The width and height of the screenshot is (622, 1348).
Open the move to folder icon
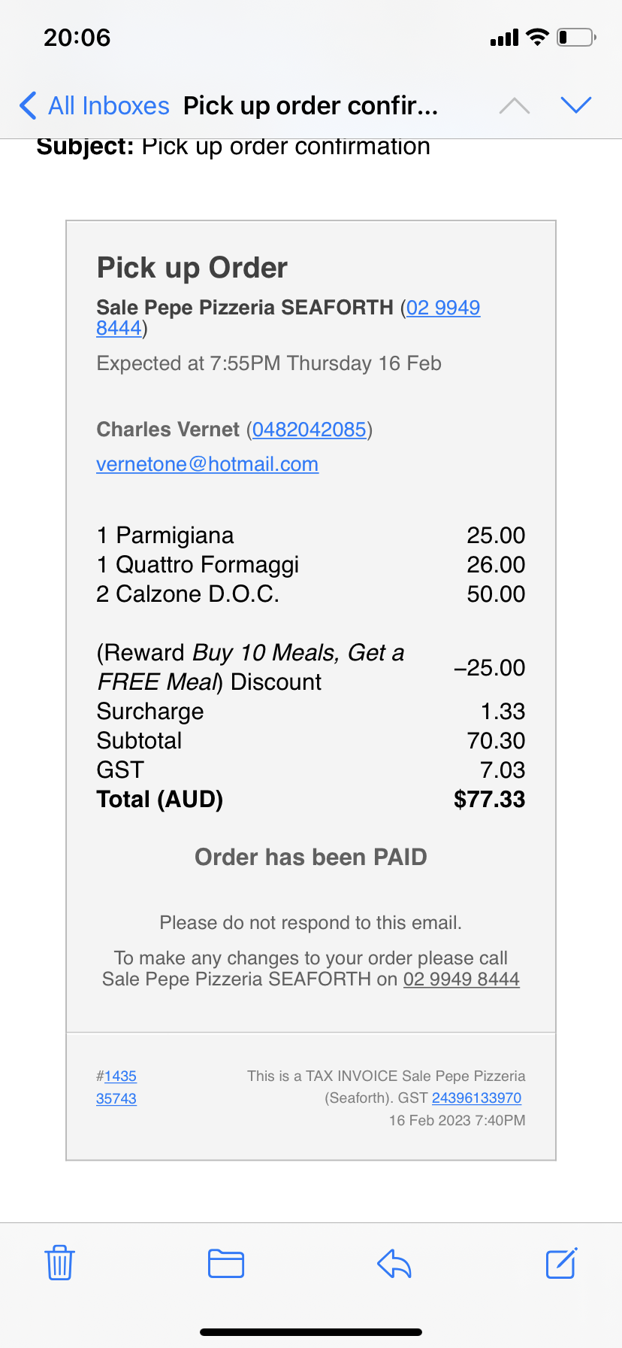pyautogui.click(x=226, y=1263)
